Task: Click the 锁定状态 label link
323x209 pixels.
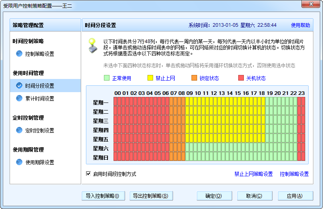Action: 209,78
